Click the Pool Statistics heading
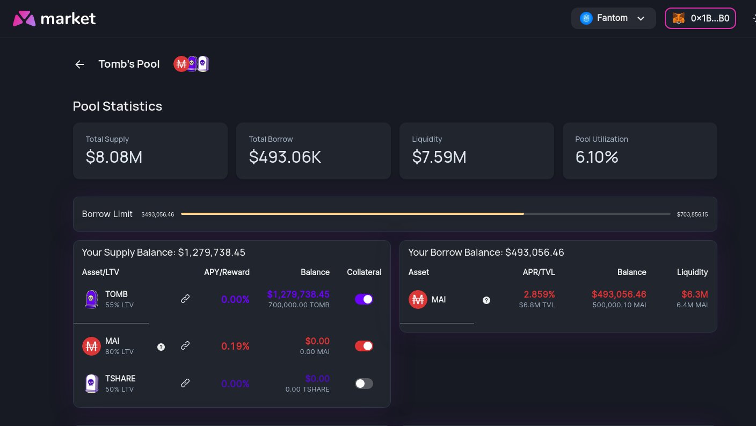The image size is (756, 426). (118, 106)
